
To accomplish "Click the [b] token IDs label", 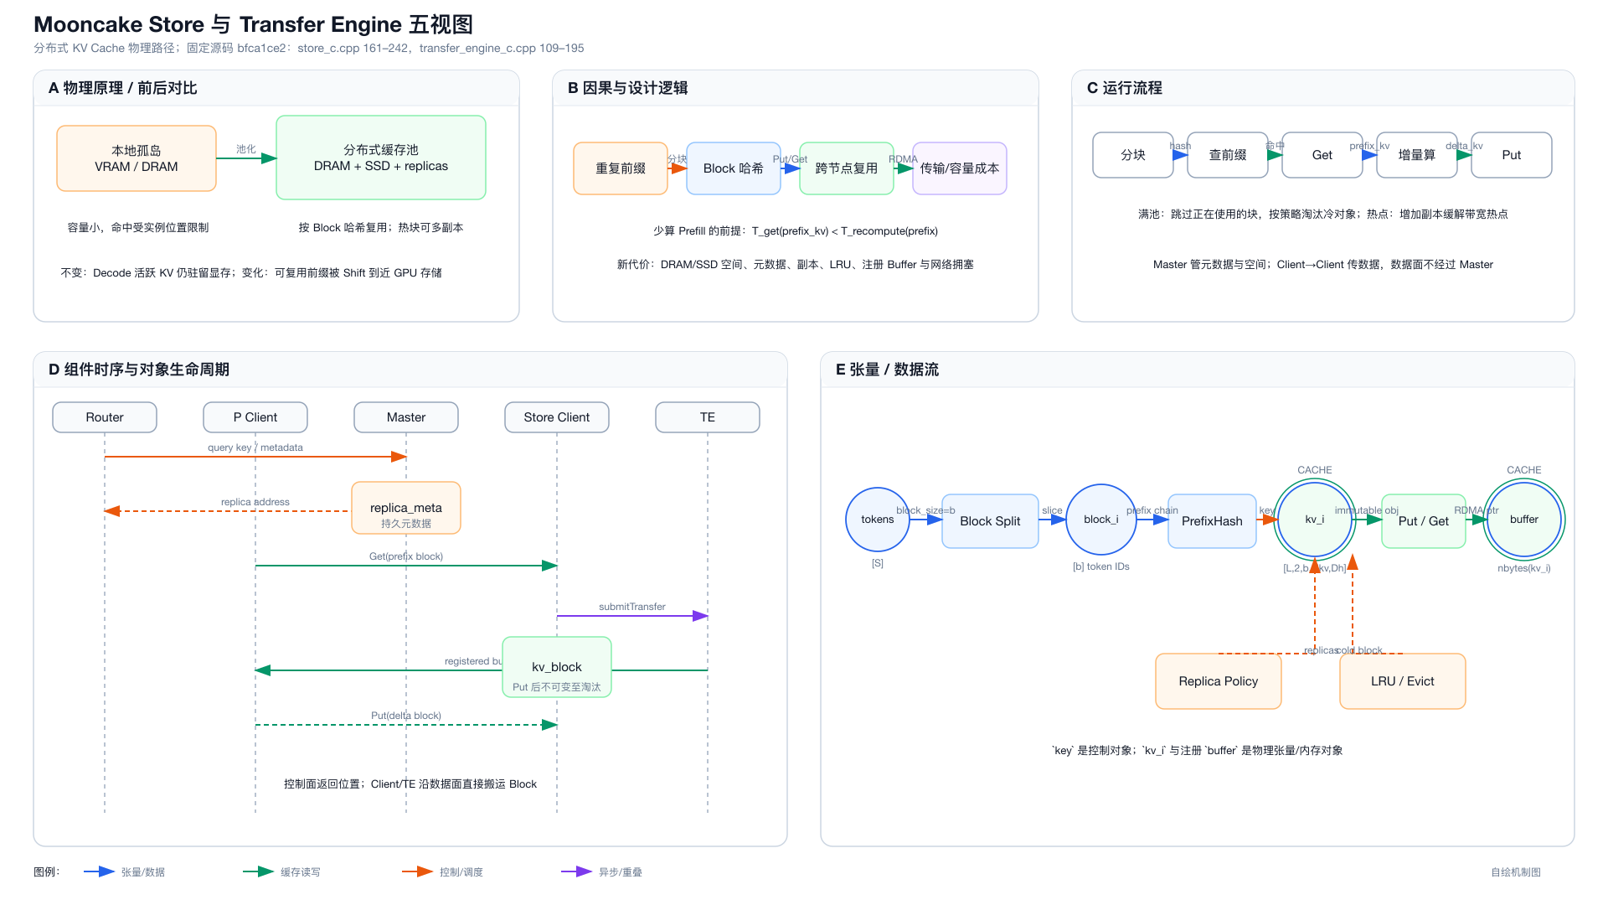I will (x=1101, y=566).
